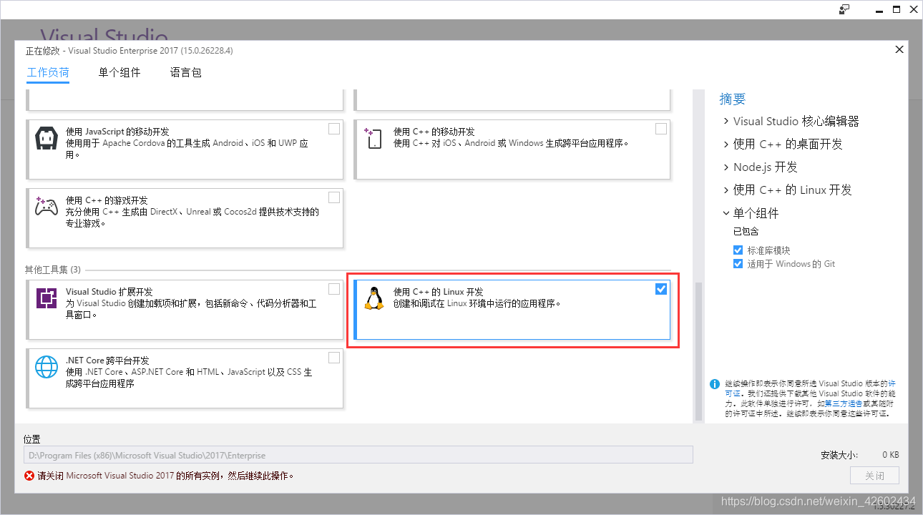Switch to the 单个组件 tab
The image size is (923, 515).
tap(119, 72)
